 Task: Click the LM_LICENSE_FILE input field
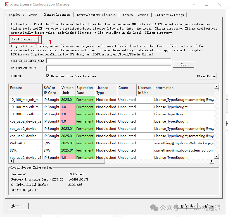coord(109,68)
